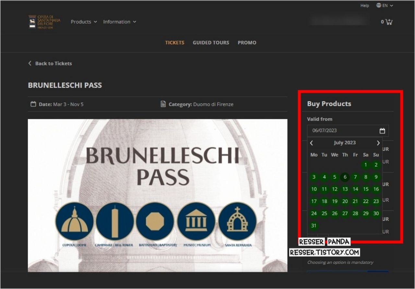Select July 7 in the calendar
This screenshot has height=289, width=415.
tap(355, 177)
